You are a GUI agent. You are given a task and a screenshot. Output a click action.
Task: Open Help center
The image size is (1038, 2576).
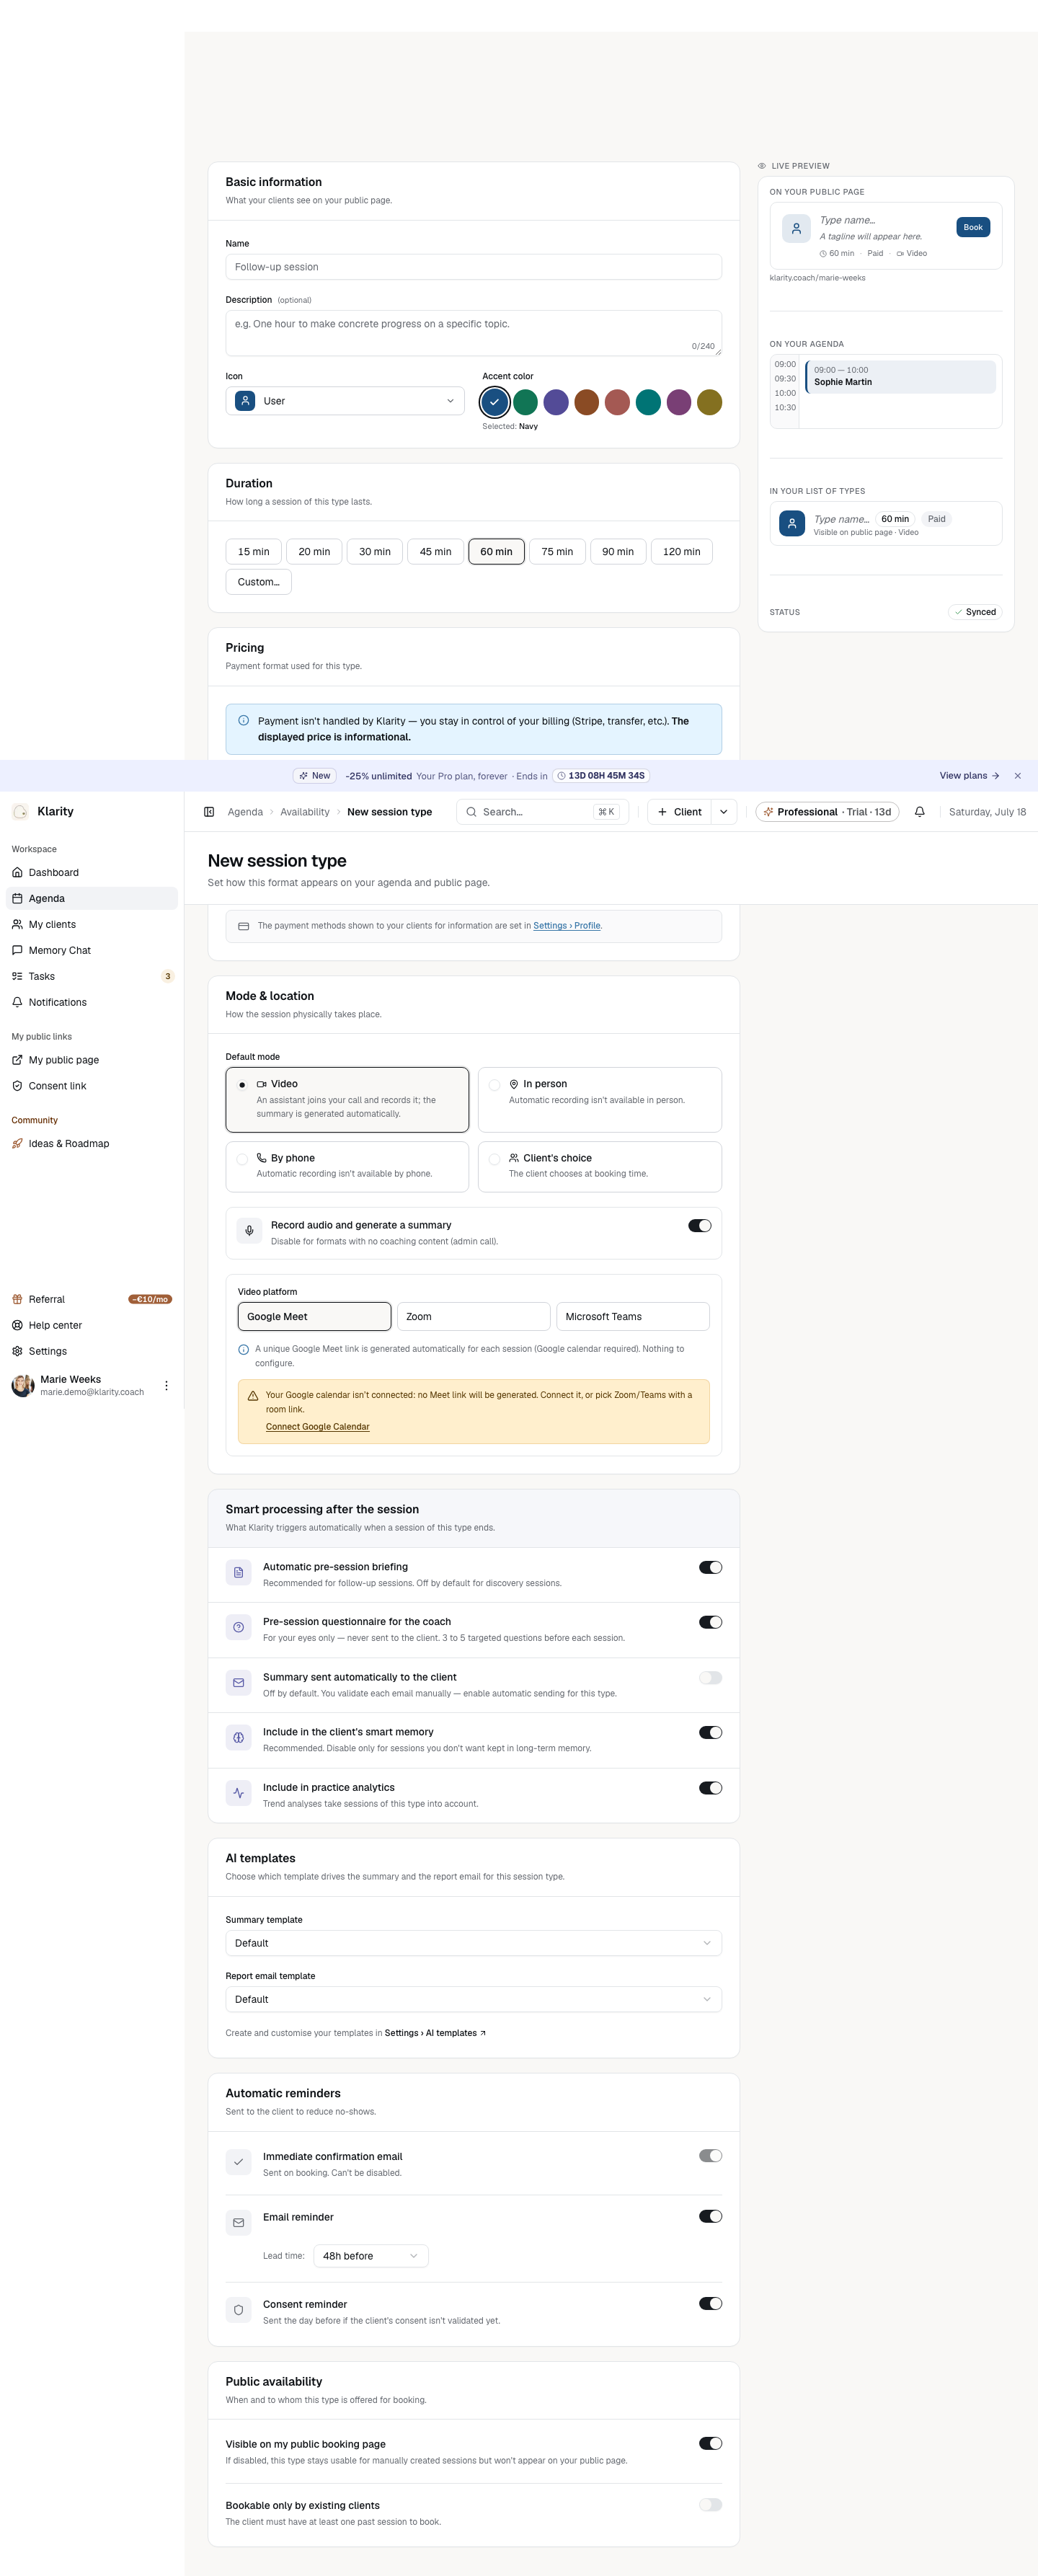pyautogui.click(x=92, y=1325)
